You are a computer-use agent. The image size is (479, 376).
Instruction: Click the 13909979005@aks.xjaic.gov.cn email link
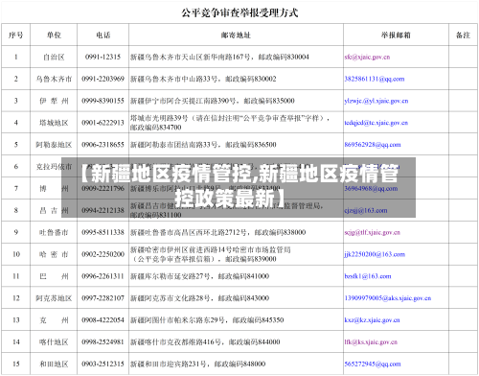click(388, 298)
